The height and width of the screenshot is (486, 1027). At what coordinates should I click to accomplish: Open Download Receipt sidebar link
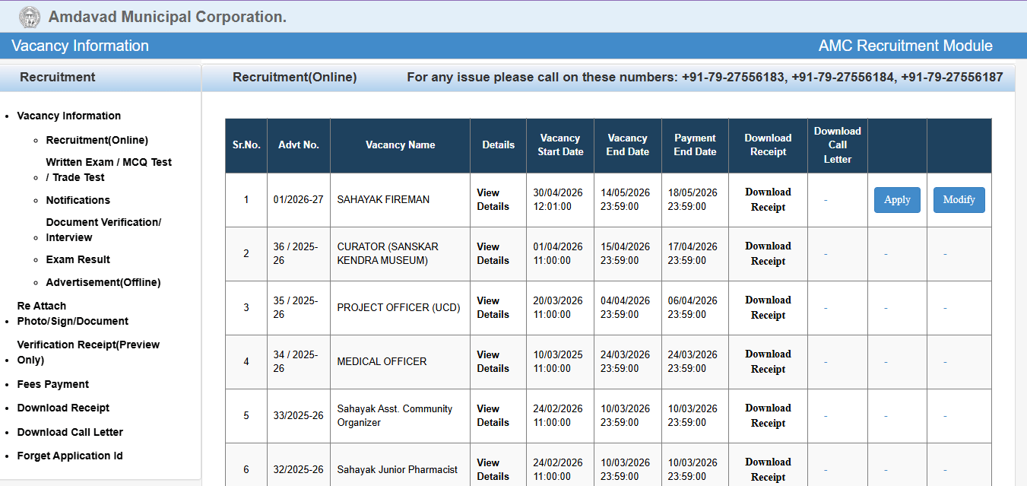click(64, 408)
